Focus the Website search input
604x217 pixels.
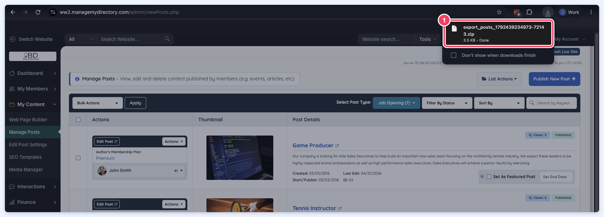click(x=386, y=39)
